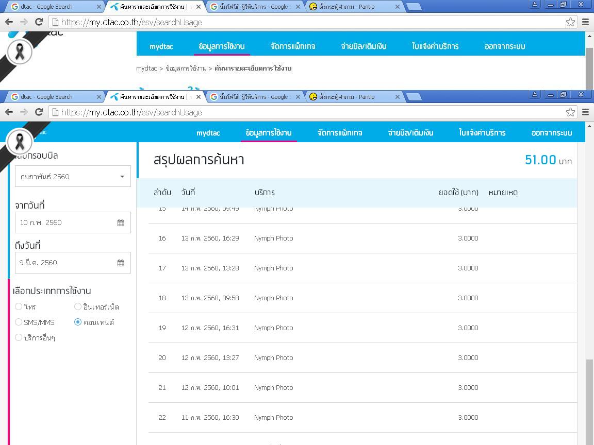This screenshot has width=594, height=445.
Task: Click หมายเหตุ column header
Action: (x=503, y=192)
